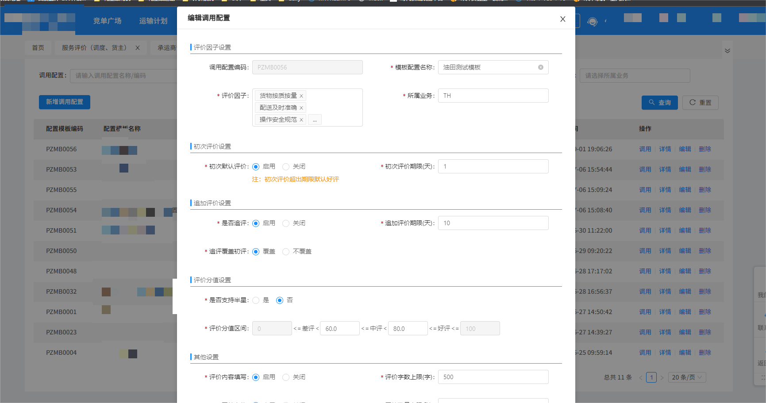Switch to 服务评价（调度、货主） tab

coord(94,48)
